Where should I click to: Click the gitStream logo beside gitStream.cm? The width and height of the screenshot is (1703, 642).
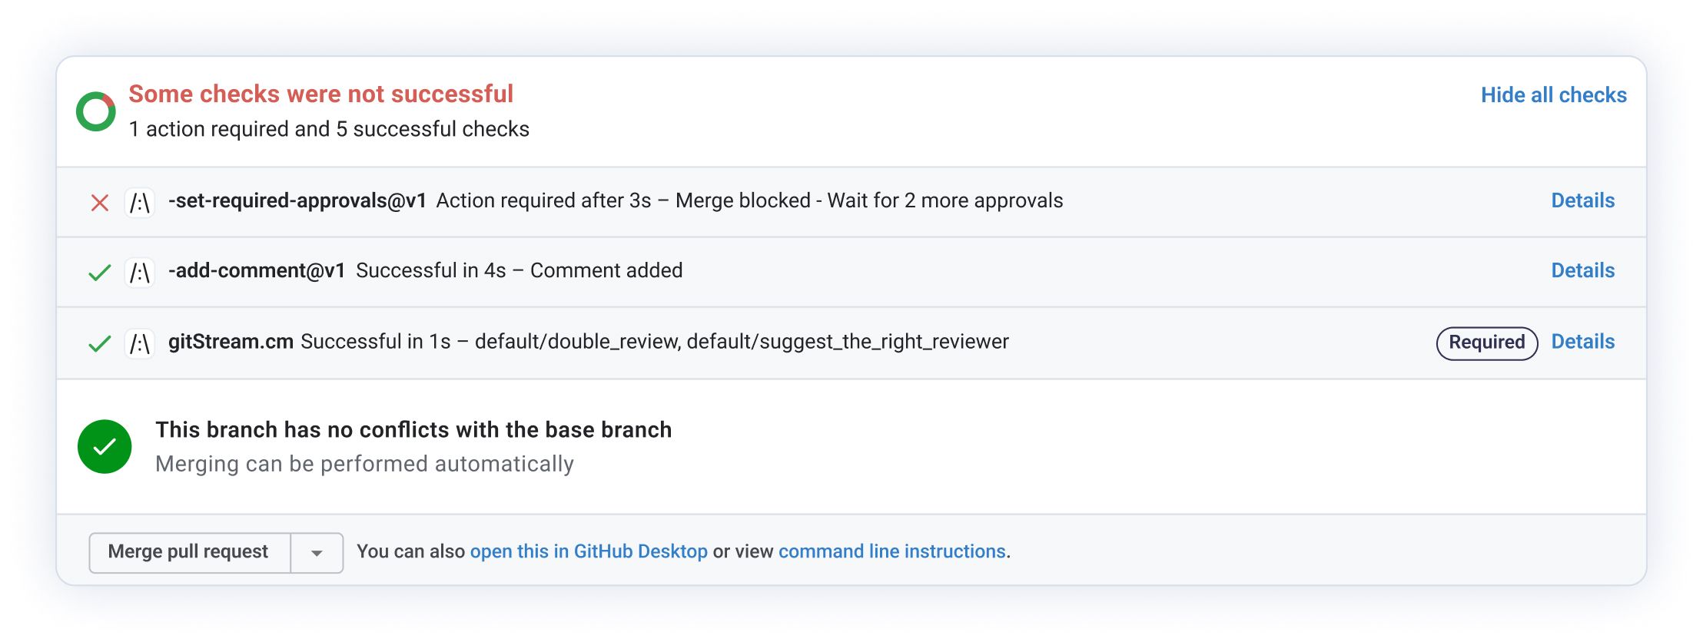pos(140,343)
